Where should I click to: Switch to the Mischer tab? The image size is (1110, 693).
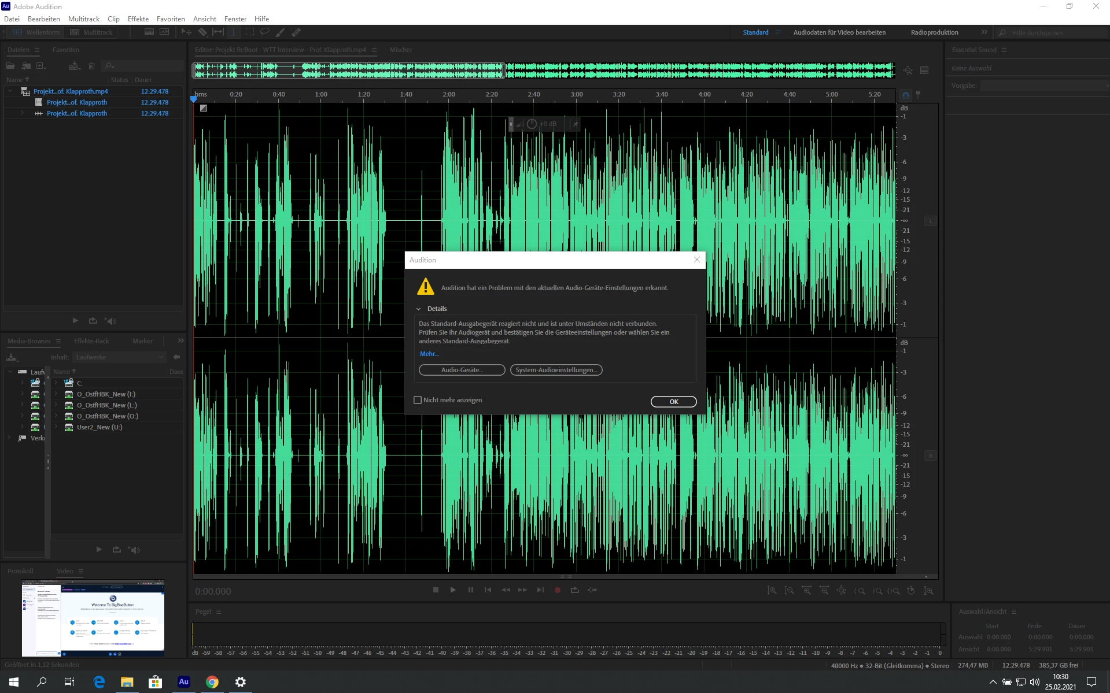pos(401,50)
